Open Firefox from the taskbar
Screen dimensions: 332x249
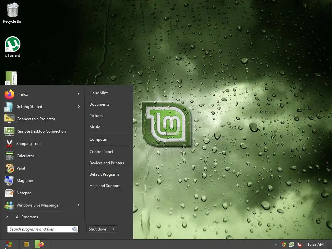click(41, 244)
